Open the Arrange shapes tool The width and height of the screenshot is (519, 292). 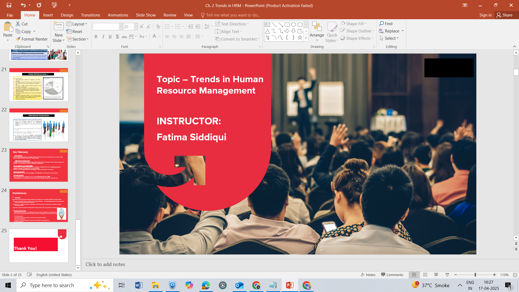(317, 30)
